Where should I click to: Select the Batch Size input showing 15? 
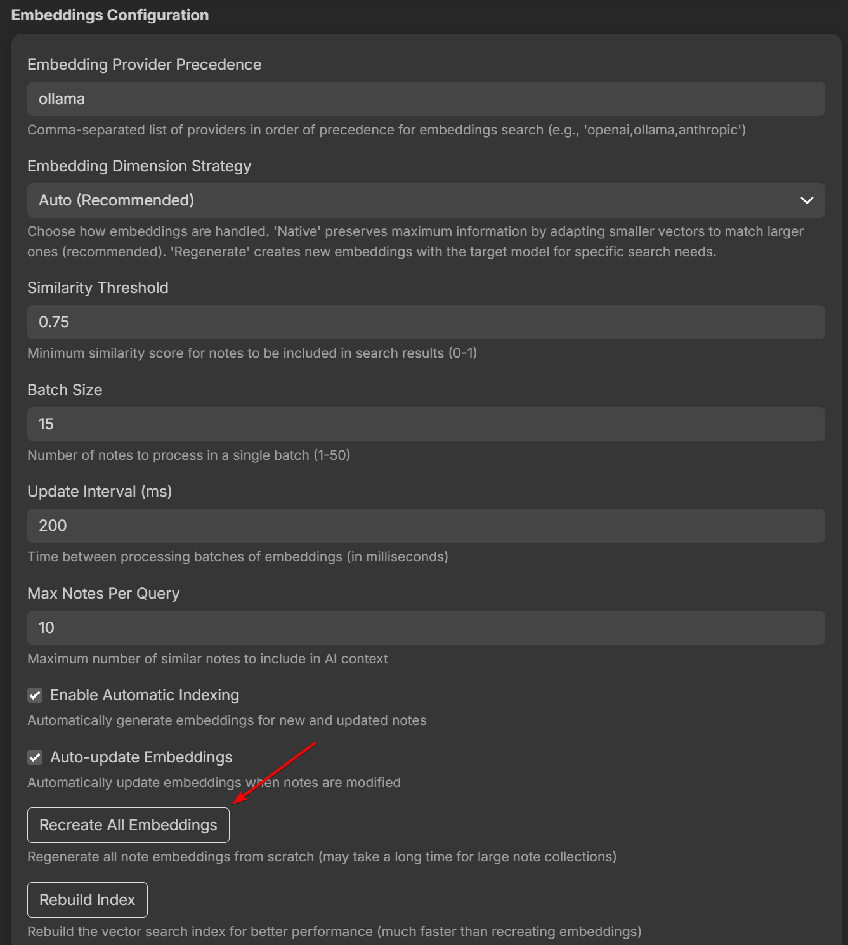click(425, 424)
